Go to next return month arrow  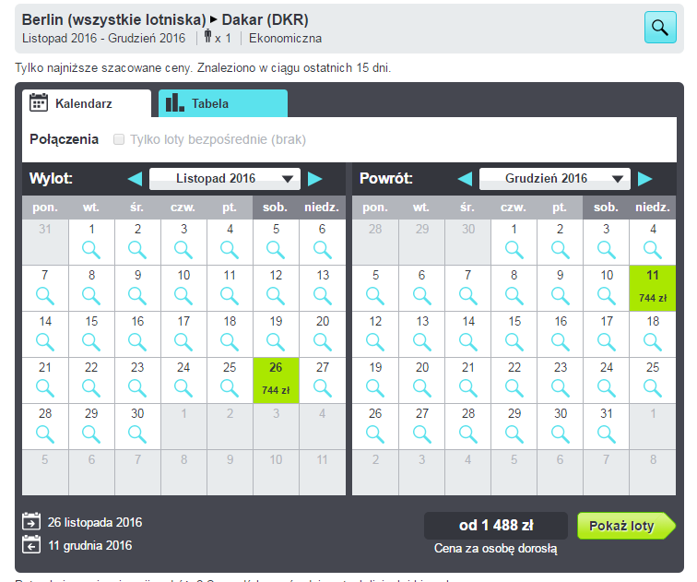(645, 179)
